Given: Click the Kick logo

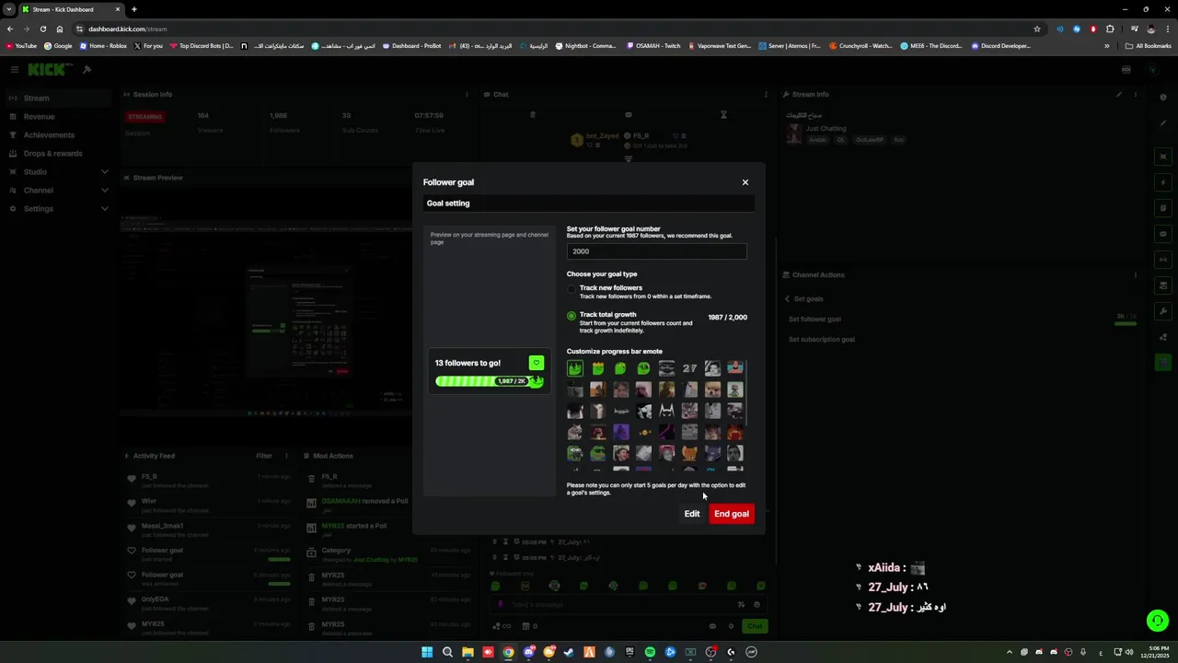Looking at the screenshot, I should tap(49, 69).
